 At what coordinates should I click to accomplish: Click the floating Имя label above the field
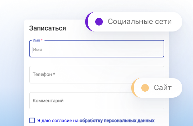click(x=36, y=40)
